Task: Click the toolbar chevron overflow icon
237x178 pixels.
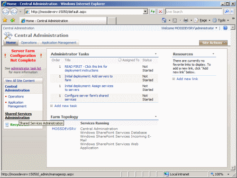Action: tap(233, 18)
